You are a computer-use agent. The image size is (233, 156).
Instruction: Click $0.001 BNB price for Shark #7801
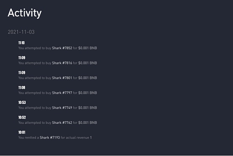(87, 78)
